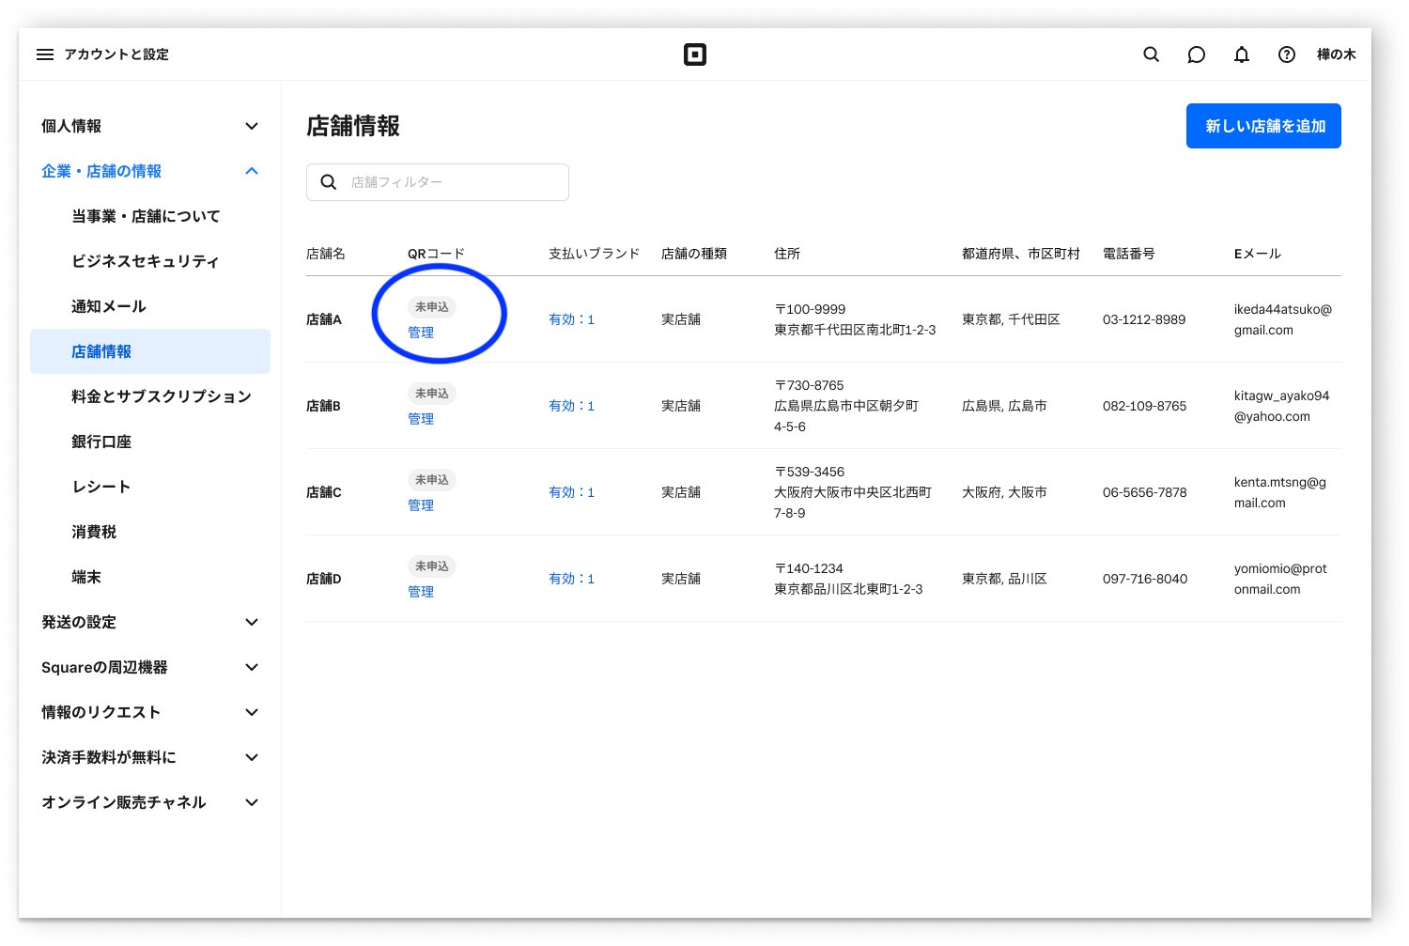The image size is (1409, 946).
Task: Click the magnifier inside the store filter field
Action: coord(328,181)
